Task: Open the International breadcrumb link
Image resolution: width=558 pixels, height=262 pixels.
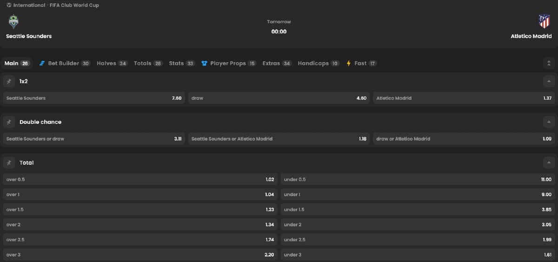Action: (x=29, y=5)
